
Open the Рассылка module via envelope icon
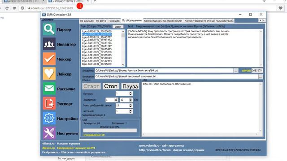pos(49,89)
